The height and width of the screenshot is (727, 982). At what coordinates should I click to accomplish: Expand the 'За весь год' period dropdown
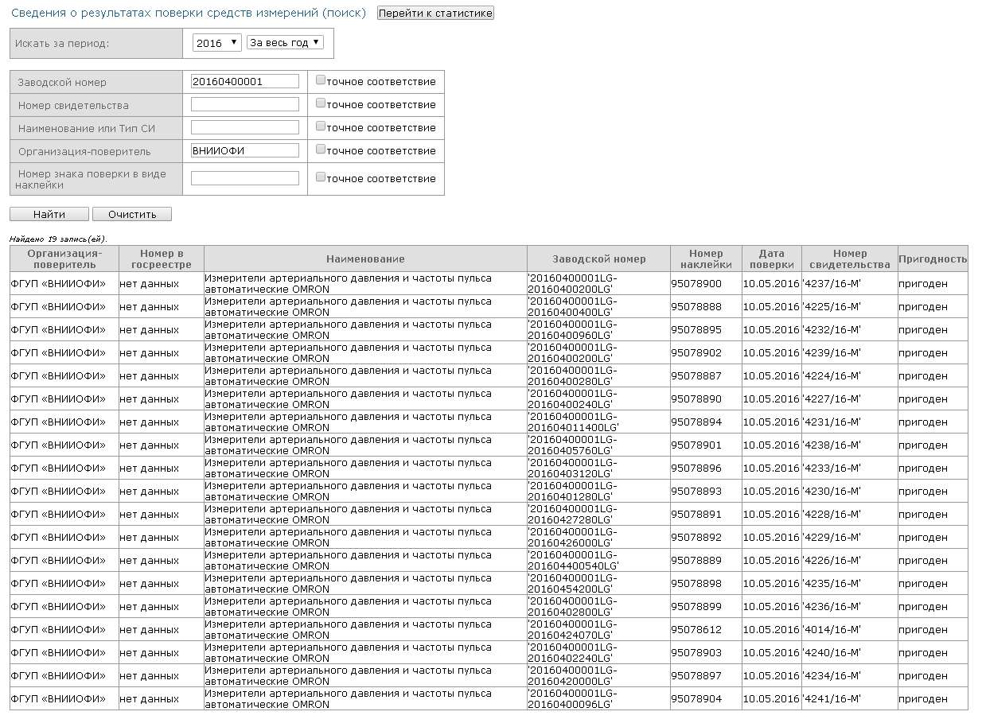285,43
